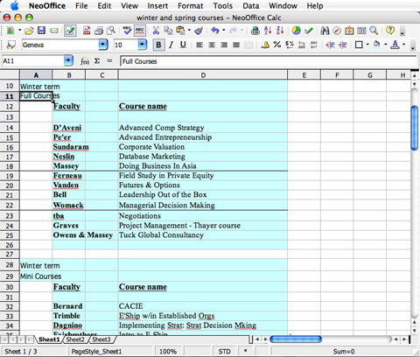Toggle AutoSpellcheck (ABC wavy underline)

[140, 31]
